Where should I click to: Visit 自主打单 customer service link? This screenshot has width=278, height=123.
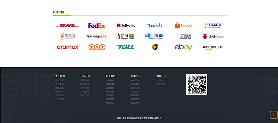[135, 88]
